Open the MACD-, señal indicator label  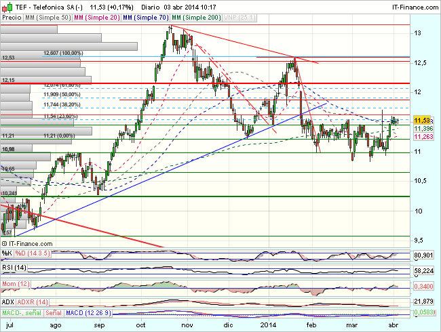point(22,313)
